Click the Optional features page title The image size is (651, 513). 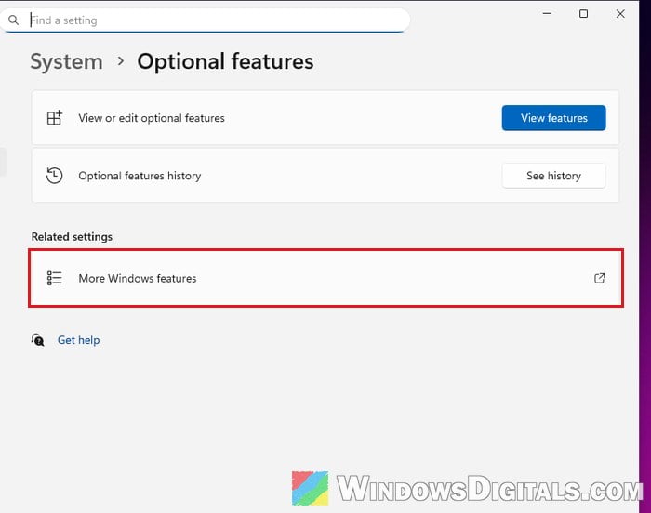pos(225,62)
